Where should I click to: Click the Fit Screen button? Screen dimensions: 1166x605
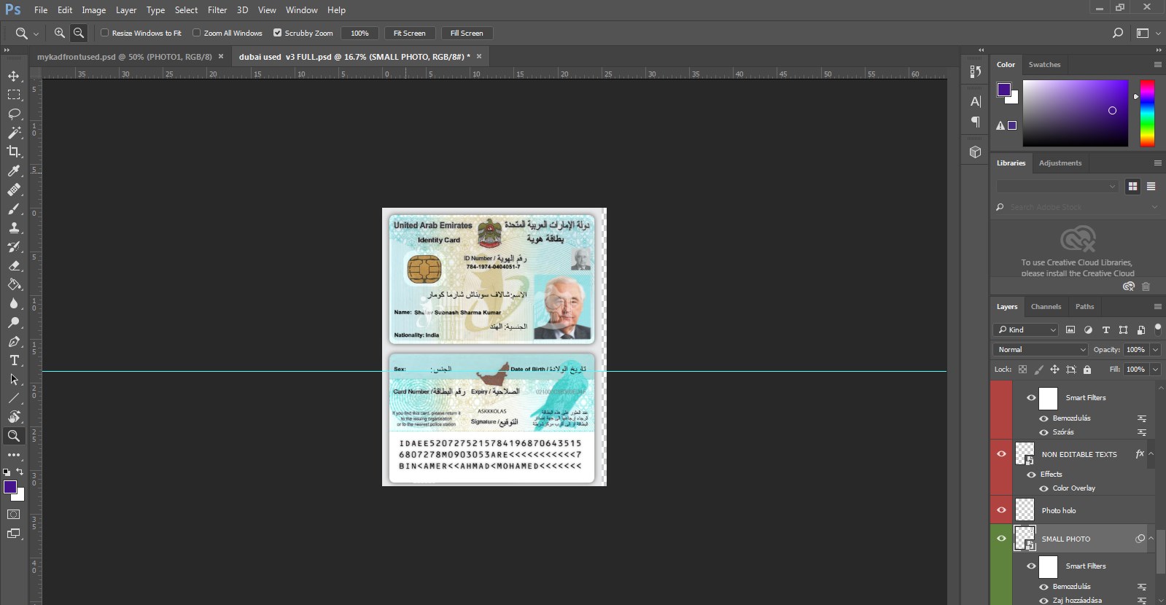click(x=409, y=33)
